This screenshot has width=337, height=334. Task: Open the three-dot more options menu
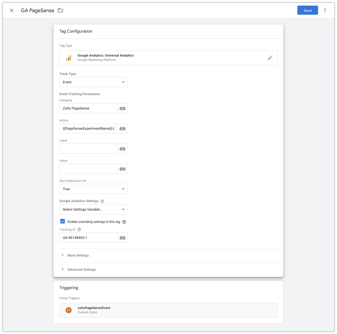[x=325, y=10]
